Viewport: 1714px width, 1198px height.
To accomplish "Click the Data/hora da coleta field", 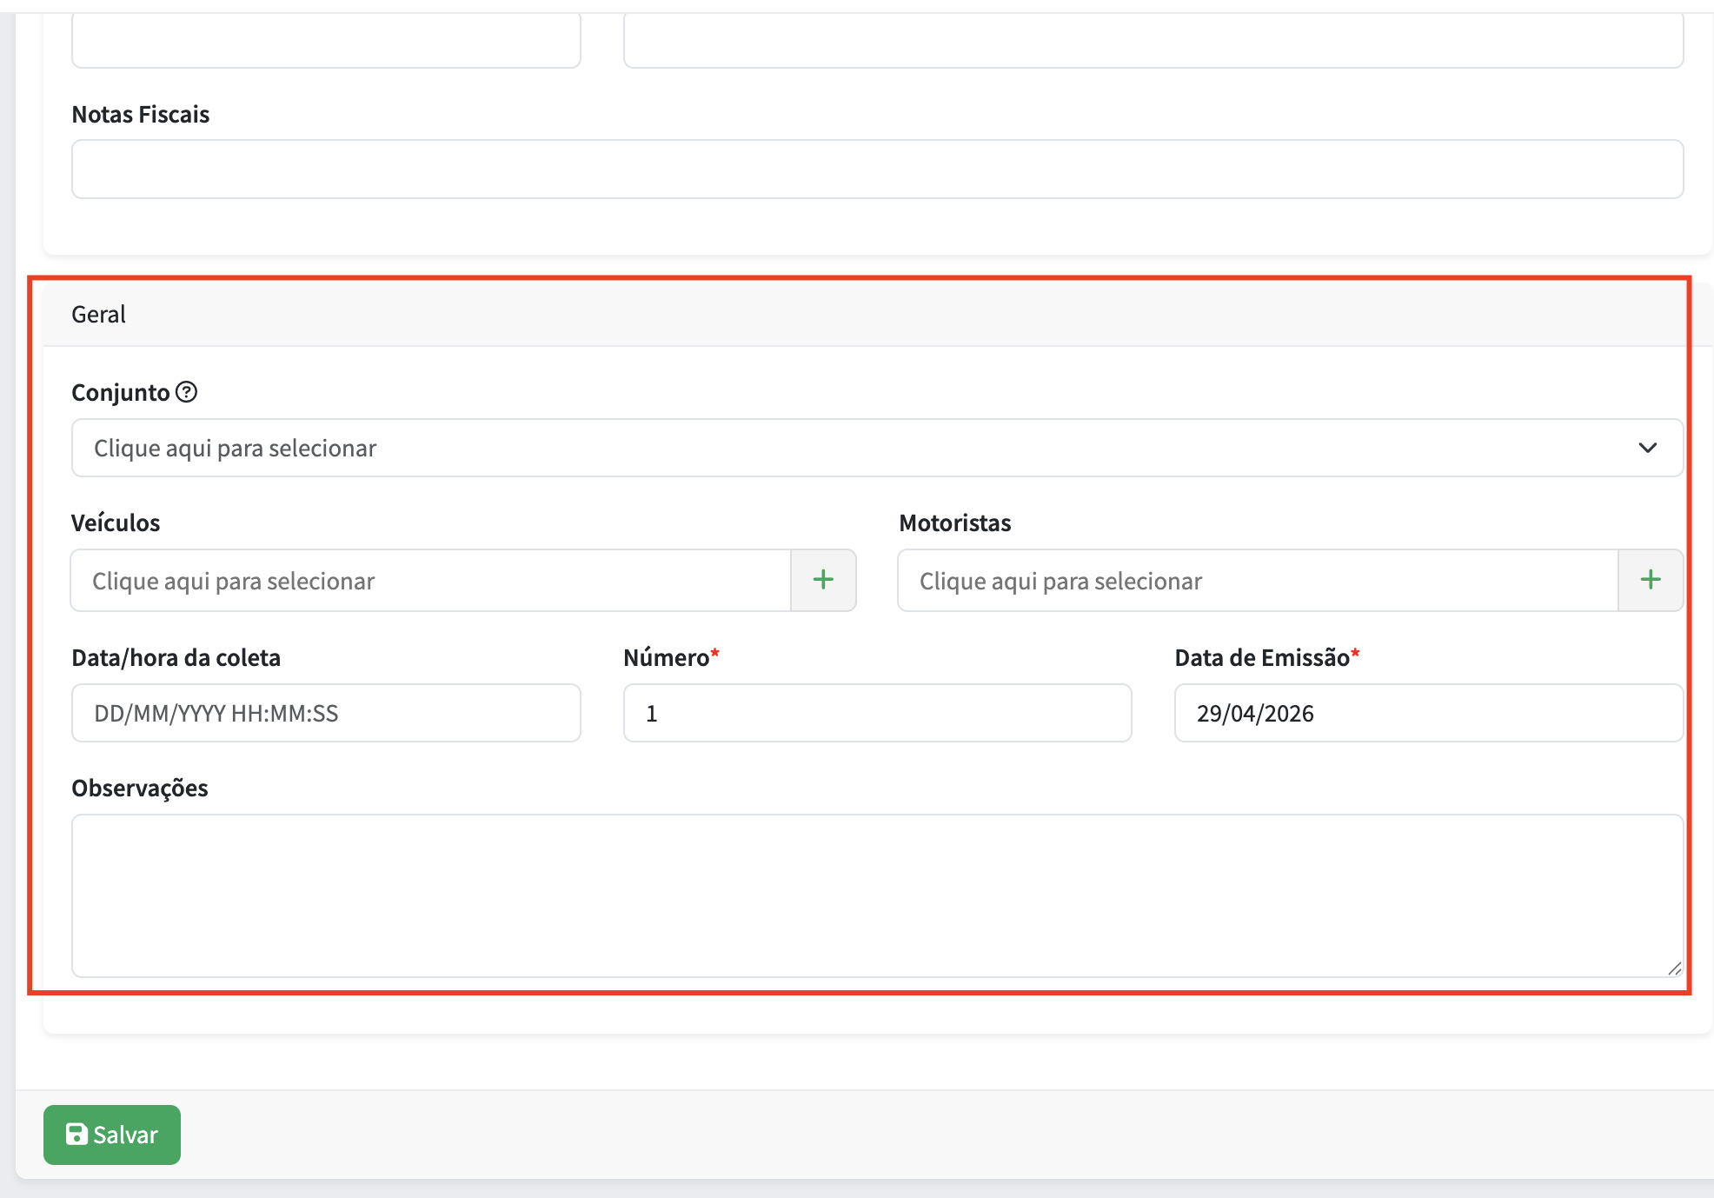I will tap(326, 713).
